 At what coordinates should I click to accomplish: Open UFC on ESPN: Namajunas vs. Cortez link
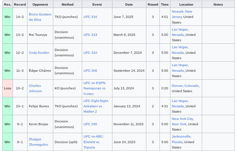click(x=95, y=88)
